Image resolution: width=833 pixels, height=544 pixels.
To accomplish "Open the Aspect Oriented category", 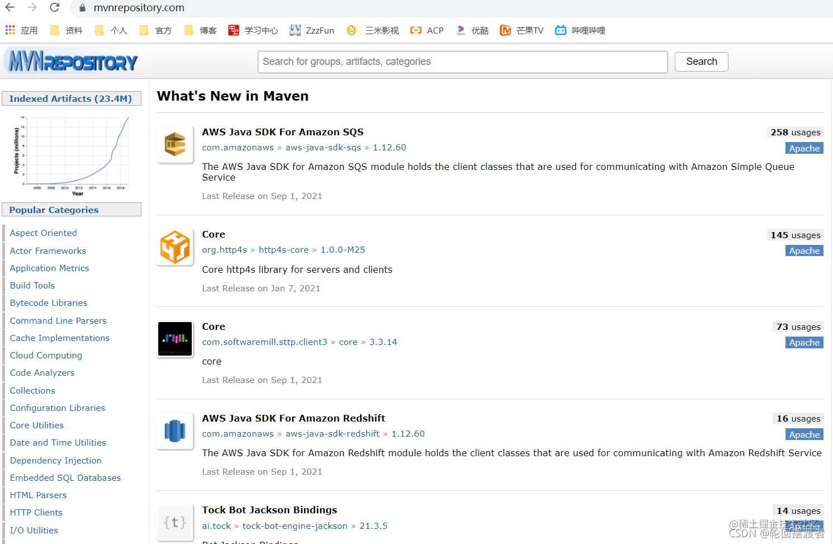I will pos(43,233).
